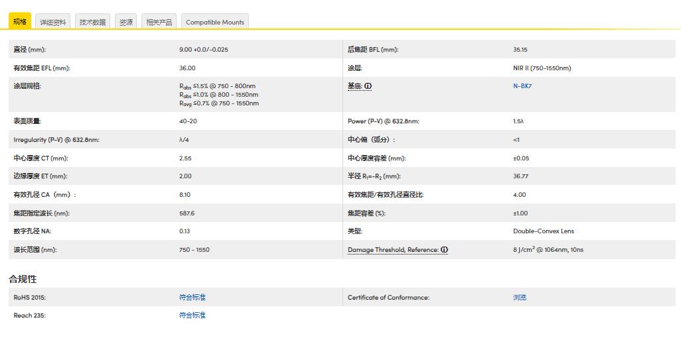The height and width of the screenshot is (342, 681).
Task: Click the BFL value 35.15
Action: 520,50
